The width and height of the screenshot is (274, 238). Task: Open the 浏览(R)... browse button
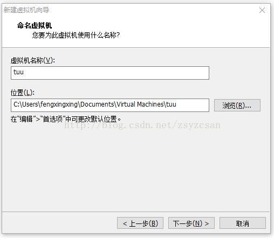[237, 106]
